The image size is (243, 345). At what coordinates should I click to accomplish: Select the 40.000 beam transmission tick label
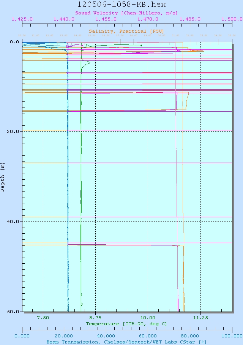pyautogui.click(x=106, y=336)
